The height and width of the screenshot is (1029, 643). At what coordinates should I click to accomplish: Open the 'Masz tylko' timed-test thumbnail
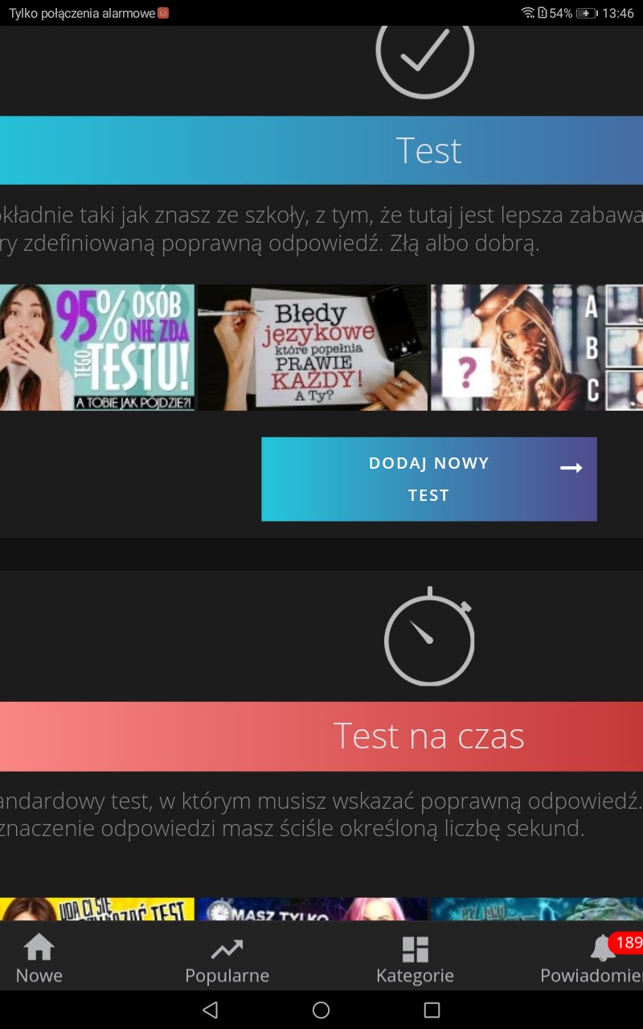click(313, 909)
